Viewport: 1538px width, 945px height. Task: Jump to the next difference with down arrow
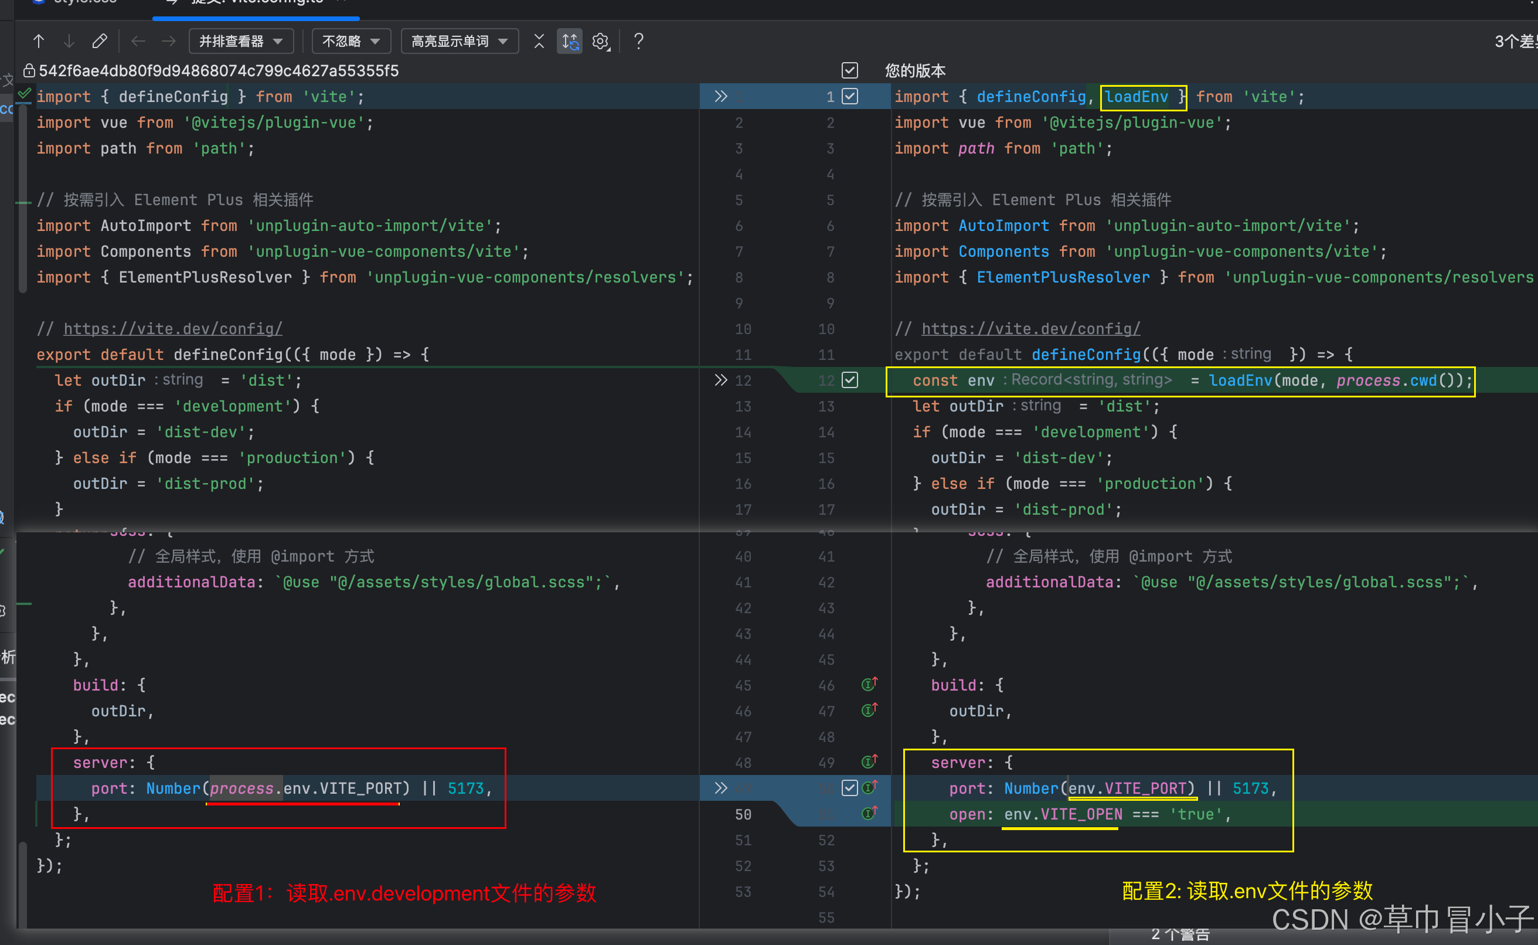pyautogui.click(x=69, y=41)
